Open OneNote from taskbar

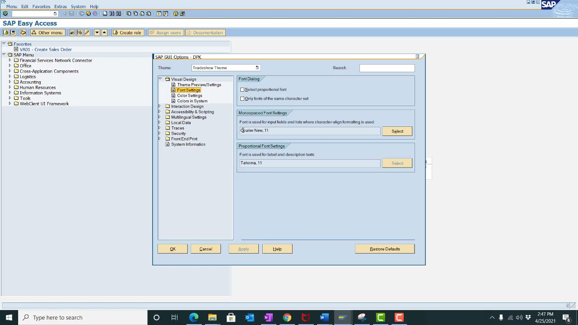tap(268, 317)
